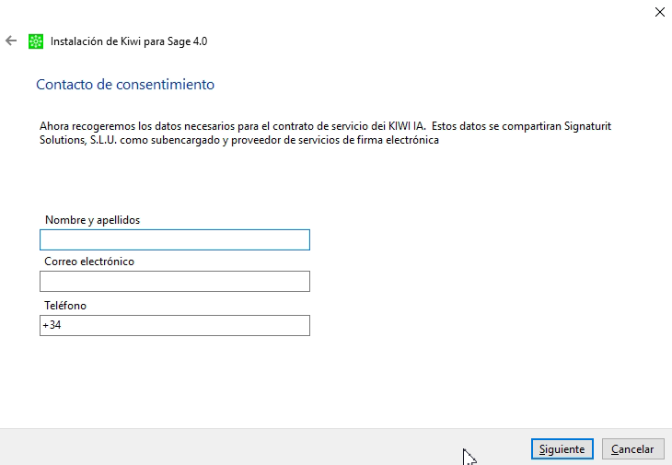Proceed with the Siguiente button
Screen dimensions: 672x465
562,449
